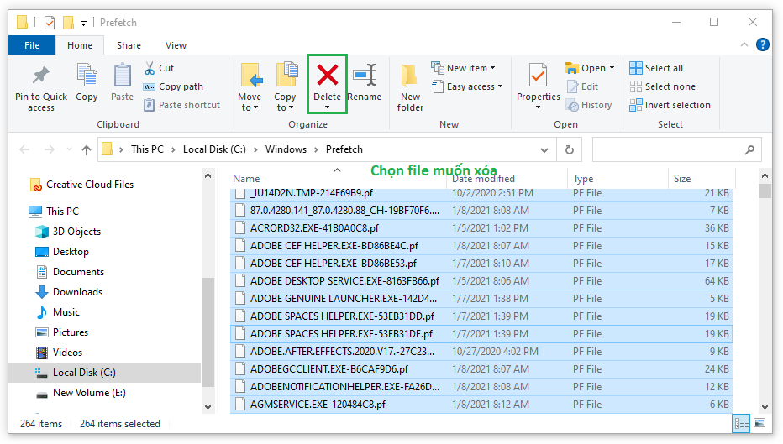The width and height of the screenshot is (783, 444).
Task: Open the Easy access dropdown
Action: [x=467, y=86]
